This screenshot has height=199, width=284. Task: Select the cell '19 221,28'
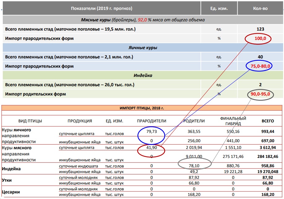click(x=233, y=171)
